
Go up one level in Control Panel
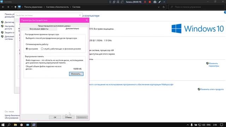[x=15, y=7]
